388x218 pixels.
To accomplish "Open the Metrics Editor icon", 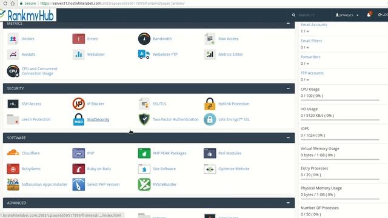I will pyautogui.click(x=210, y=54).
